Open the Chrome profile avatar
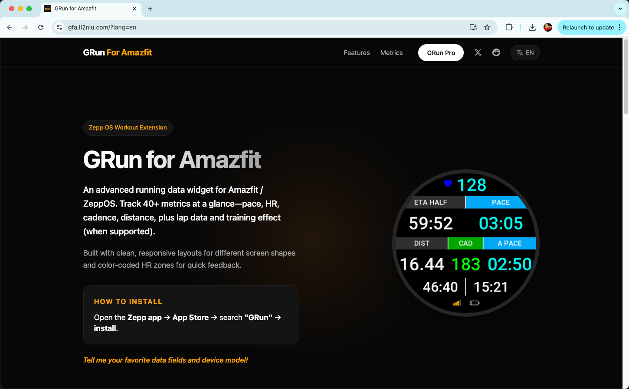Viewport: 629px width, 389px height. 548,27
